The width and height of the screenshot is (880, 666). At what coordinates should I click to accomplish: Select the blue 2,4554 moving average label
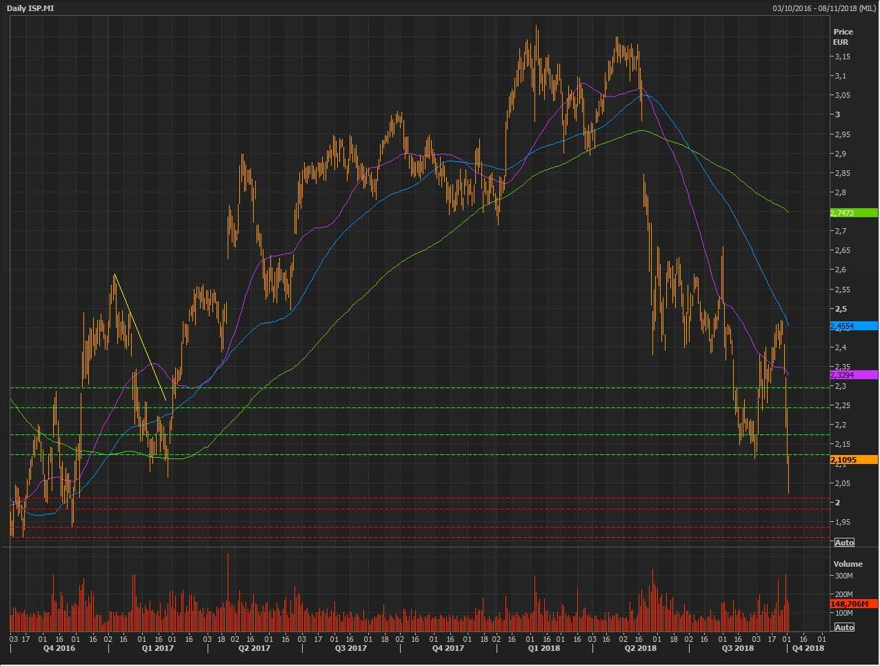(x=854, y=326)
